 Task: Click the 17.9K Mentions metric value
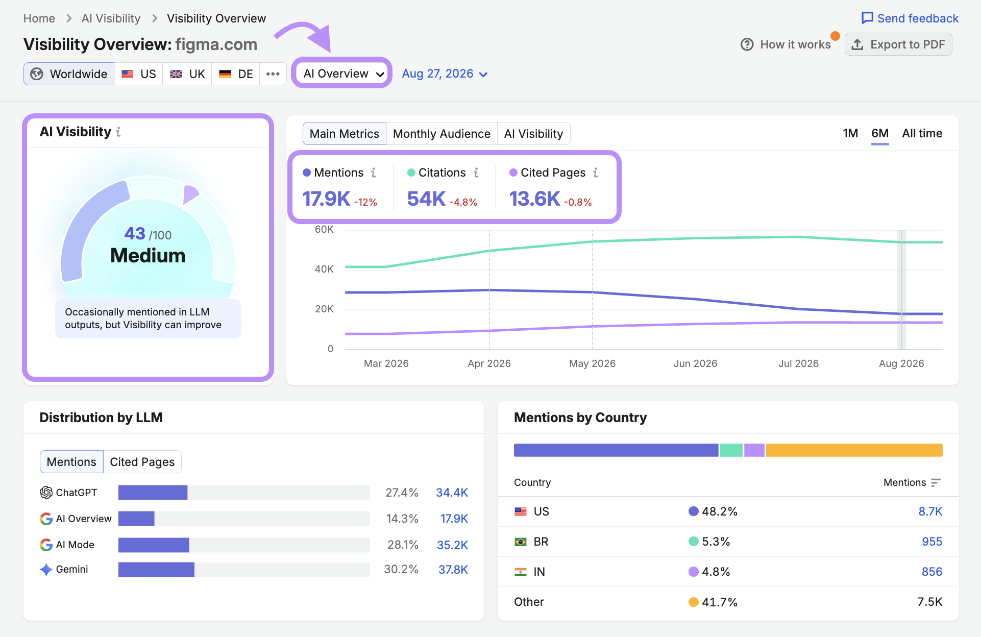tap(326, 199)
